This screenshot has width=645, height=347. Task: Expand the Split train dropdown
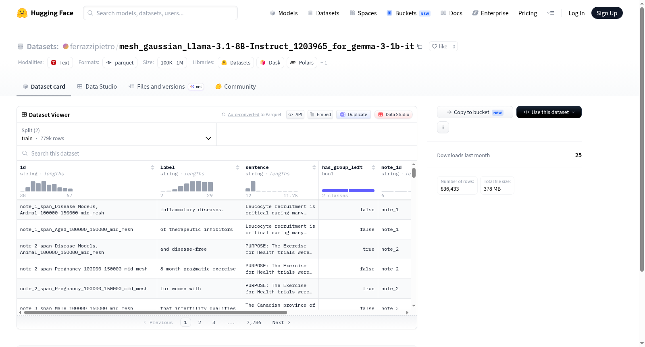pos(117,134)
